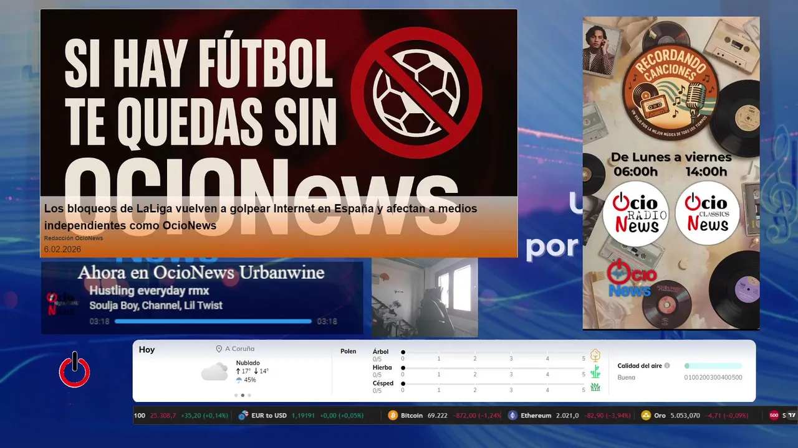Click the gold Oro icon
798x448 pixels.
click(x=646, y=416)
